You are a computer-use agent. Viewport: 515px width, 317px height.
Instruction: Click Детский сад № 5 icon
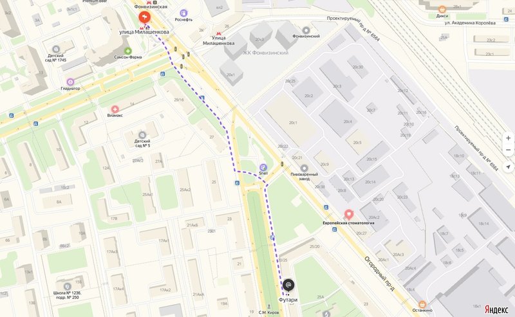pyautogui.click(x=142, y=135)
